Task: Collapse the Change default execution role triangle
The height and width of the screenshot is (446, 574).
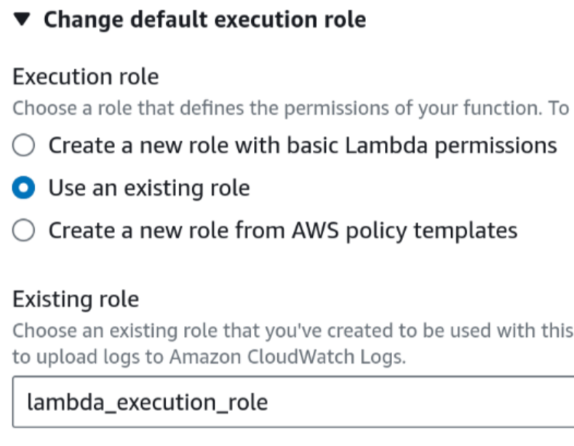Action: (x=23, y=20)
